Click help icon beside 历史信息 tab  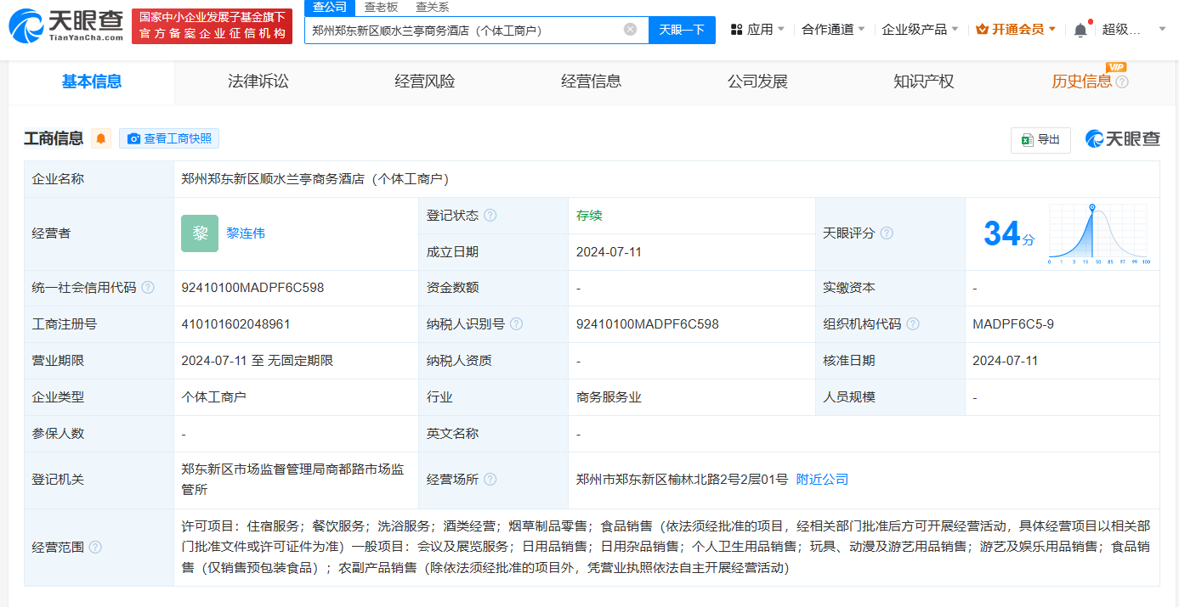click(1122, 82)
